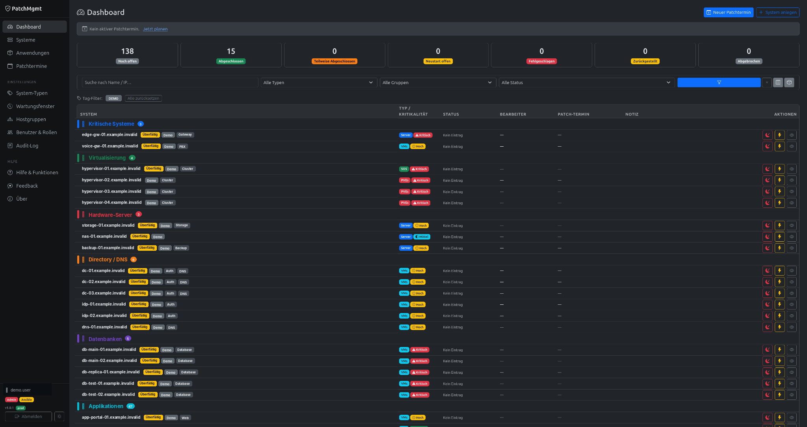Collapse the Directory / DNS group

108,259
